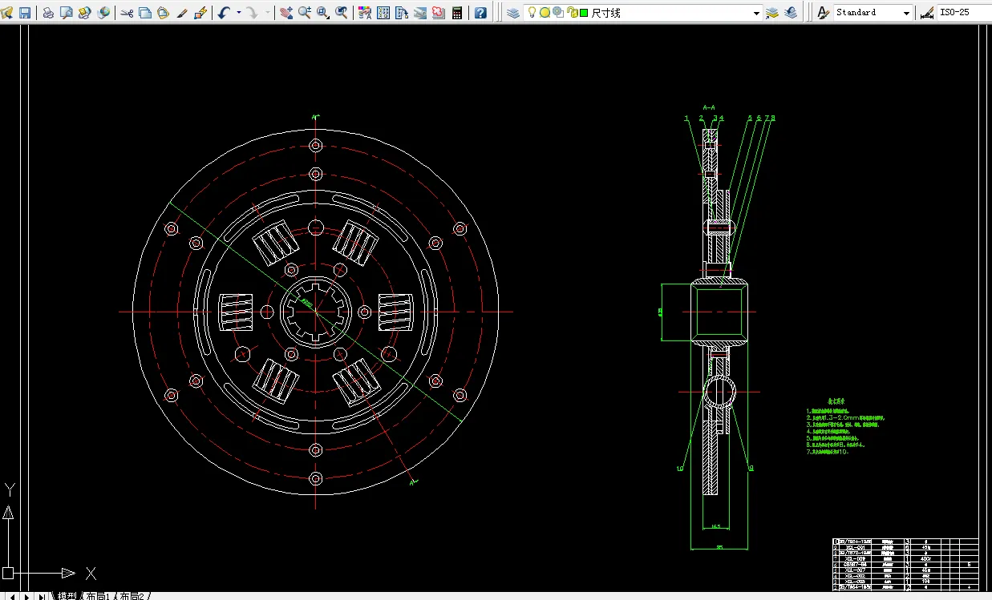
Task: Click Make Object's Layer Current icon
Action: click(772, 13)
